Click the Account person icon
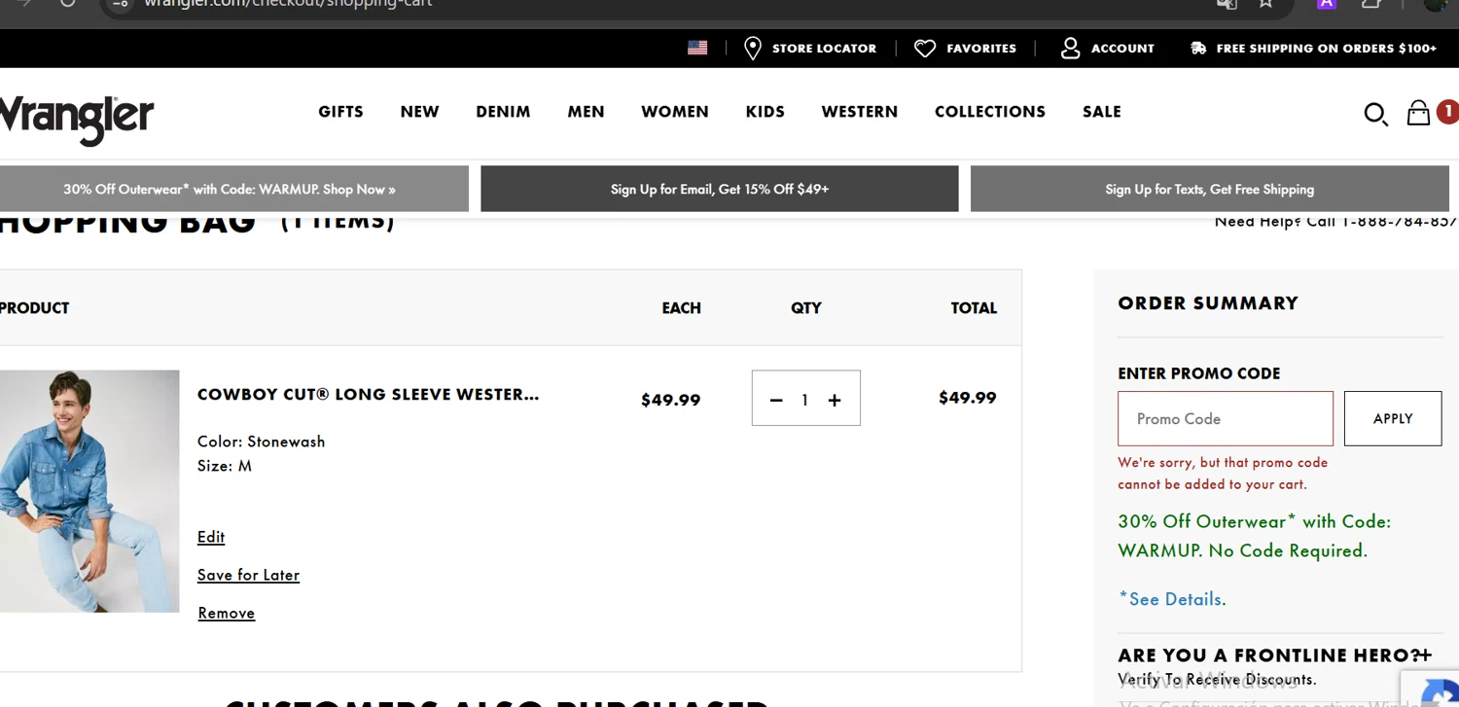This screenshot has height=707, width=1459. (1070, 49)
